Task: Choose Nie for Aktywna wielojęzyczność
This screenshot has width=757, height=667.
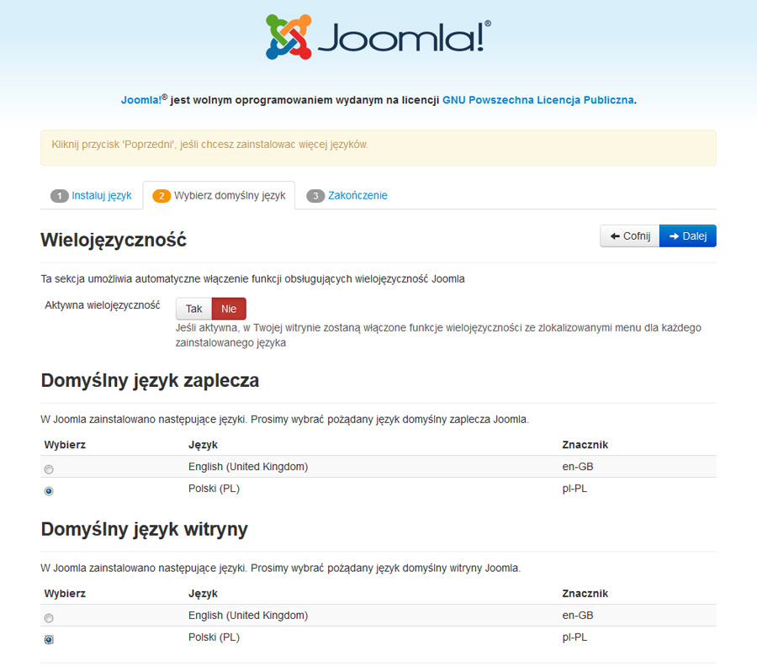Action: 229,309
